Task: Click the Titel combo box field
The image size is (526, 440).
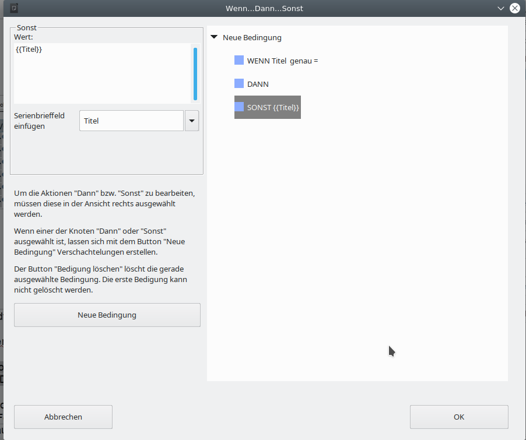Action: (131, 121)
